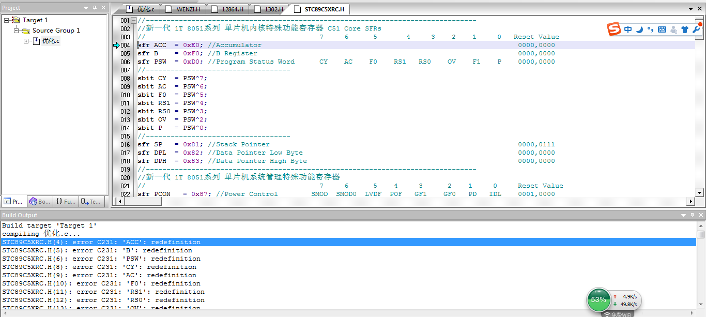The image size is (706, 317).
Task: Open the Project panel tab
Action: 13,202
